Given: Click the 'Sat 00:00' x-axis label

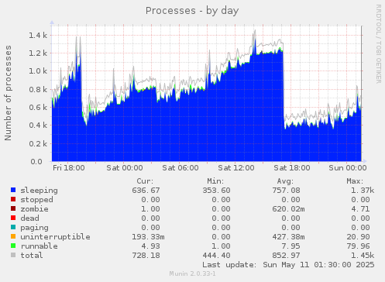Looking at the screenshot, I should (x=125, y=168).
